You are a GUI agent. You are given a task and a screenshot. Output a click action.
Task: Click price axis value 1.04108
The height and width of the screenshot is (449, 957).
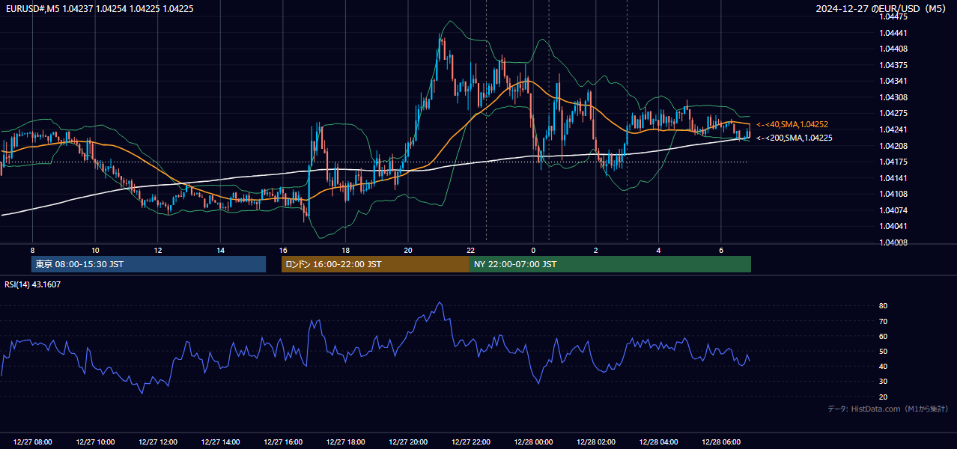(893, 194)
